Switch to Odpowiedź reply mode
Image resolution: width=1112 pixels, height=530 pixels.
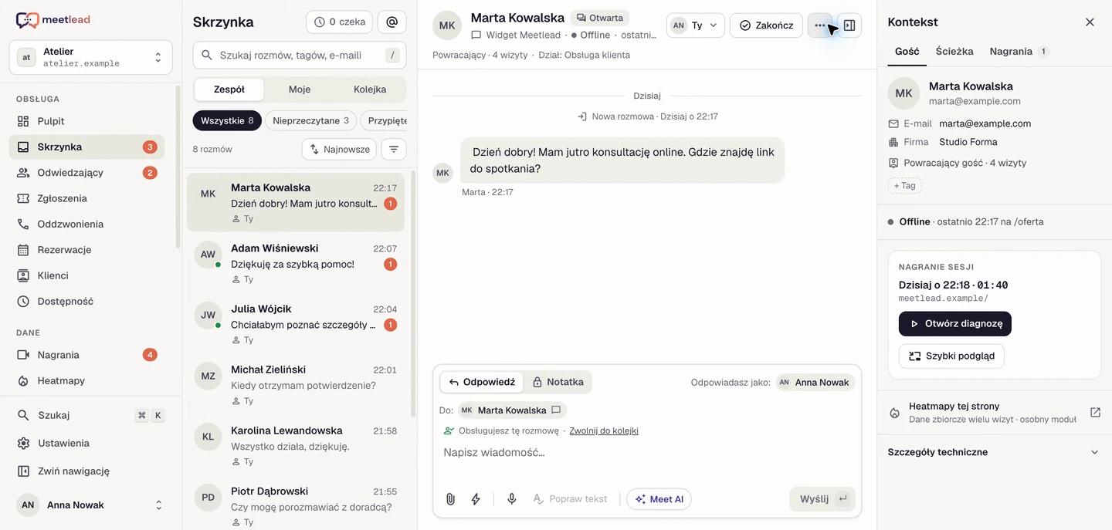click(483, 382)
